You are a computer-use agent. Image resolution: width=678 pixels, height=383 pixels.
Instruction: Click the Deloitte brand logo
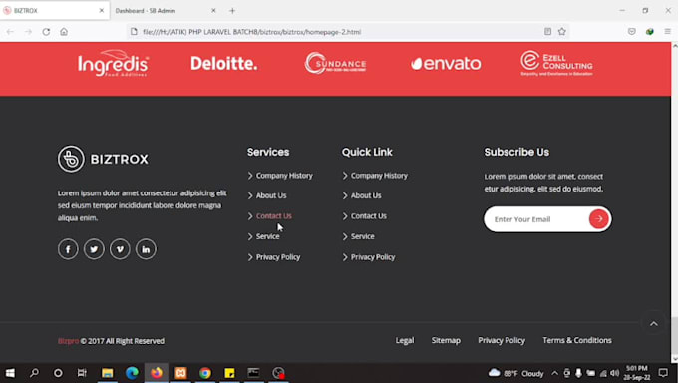224,64
